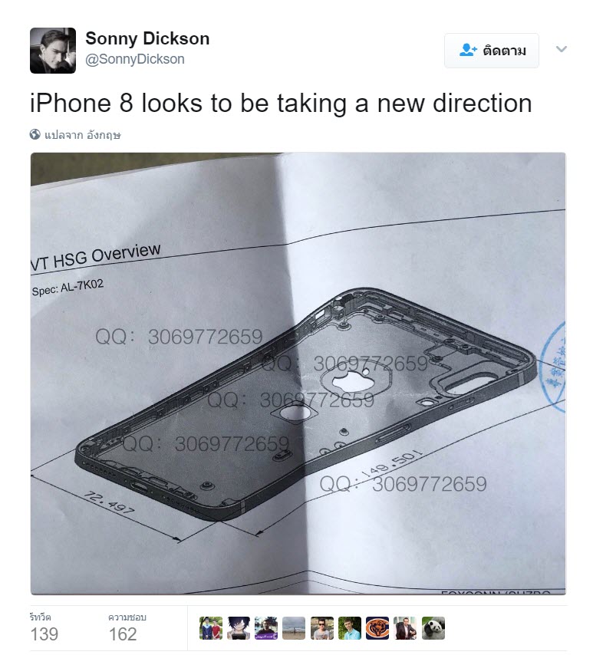Image resolution: width=593 pixels, height=655 pixels.
Task: Open the panda liker avatar
Action: coord(433,628)
